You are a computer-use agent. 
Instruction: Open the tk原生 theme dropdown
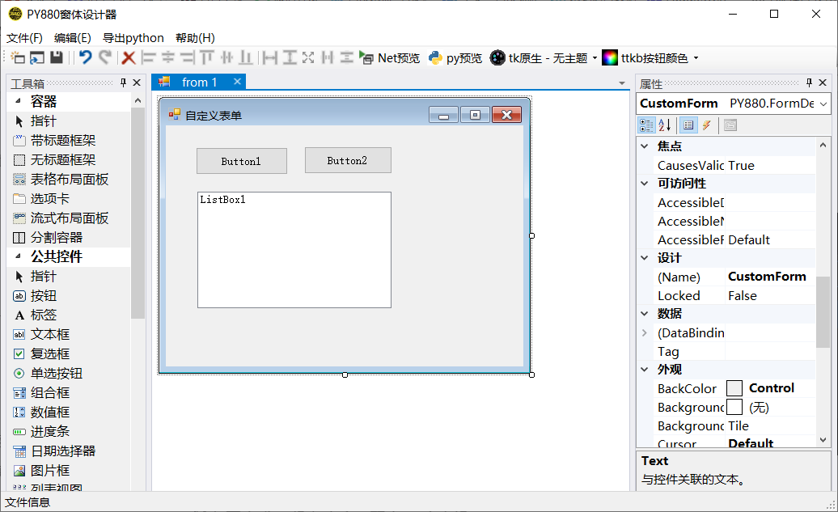point(595,58)
